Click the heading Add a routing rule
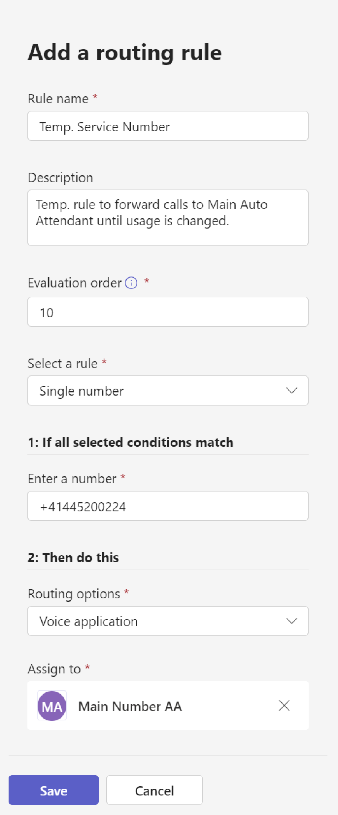Screen dimensions: 338x815 (125, 52)
